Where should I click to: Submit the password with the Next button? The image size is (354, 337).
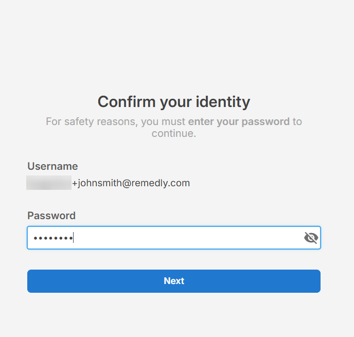tap(174, 281)
